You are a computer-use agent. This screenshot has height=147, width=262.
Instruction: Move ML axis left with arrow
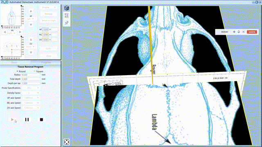5,32
